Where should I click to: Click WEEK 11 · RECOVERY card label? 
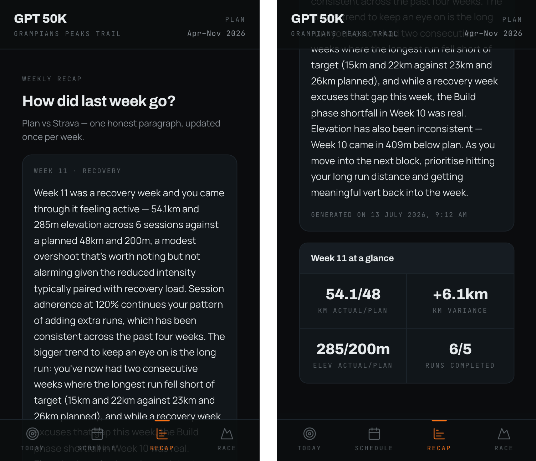pyautogui.click(x=77, y=171)
